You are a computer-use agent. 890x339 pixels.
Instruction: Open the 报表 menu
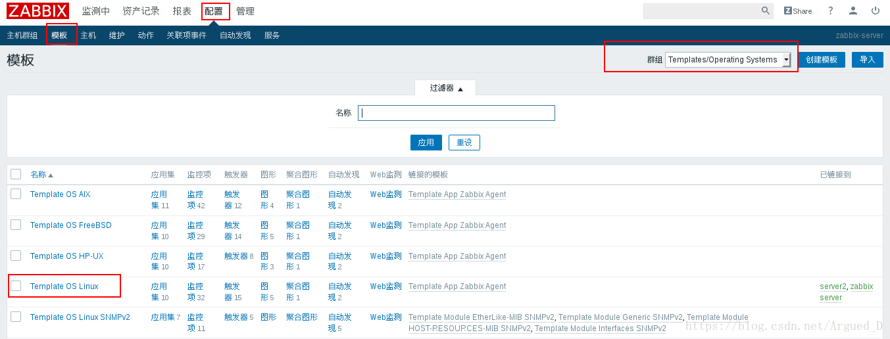tap(182, 11)
